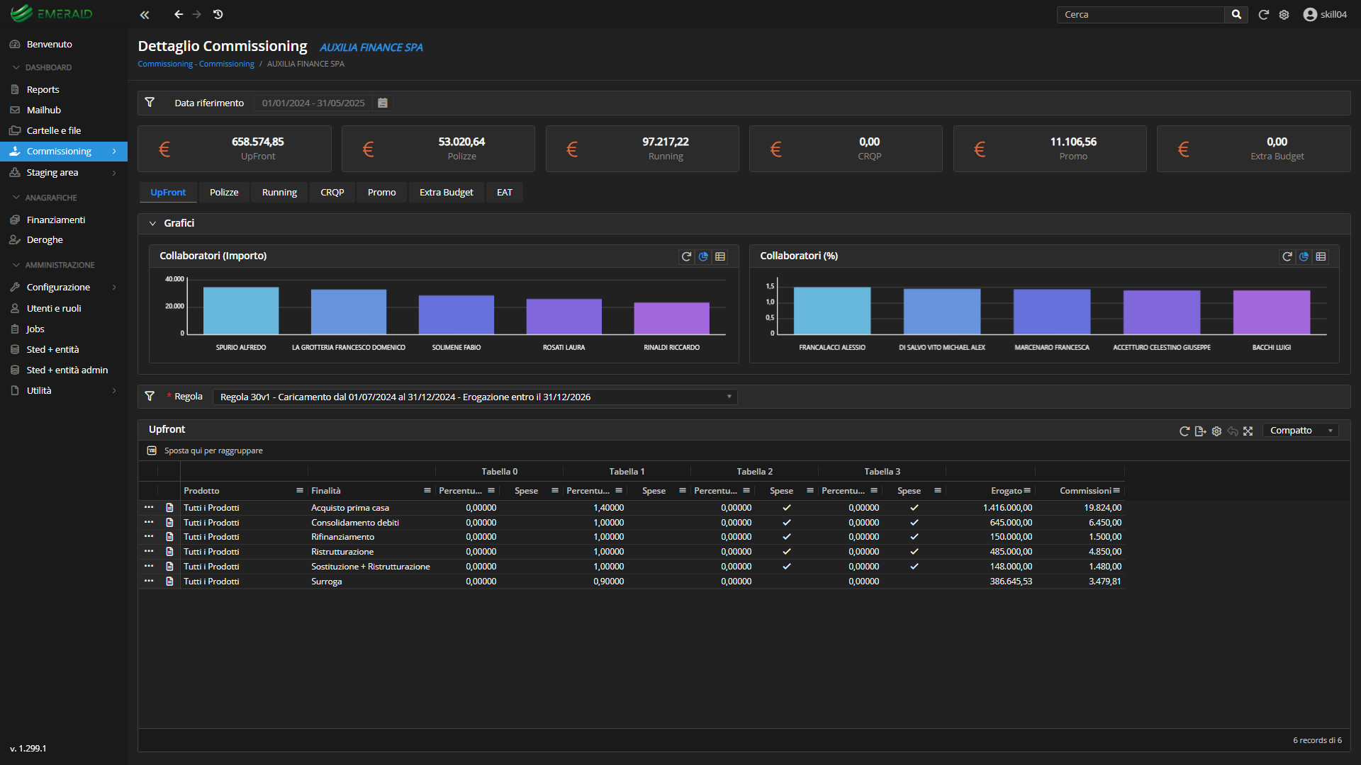1361x765 pixels.
Task: Open the document icon for Surroga row
Action: 169,581
